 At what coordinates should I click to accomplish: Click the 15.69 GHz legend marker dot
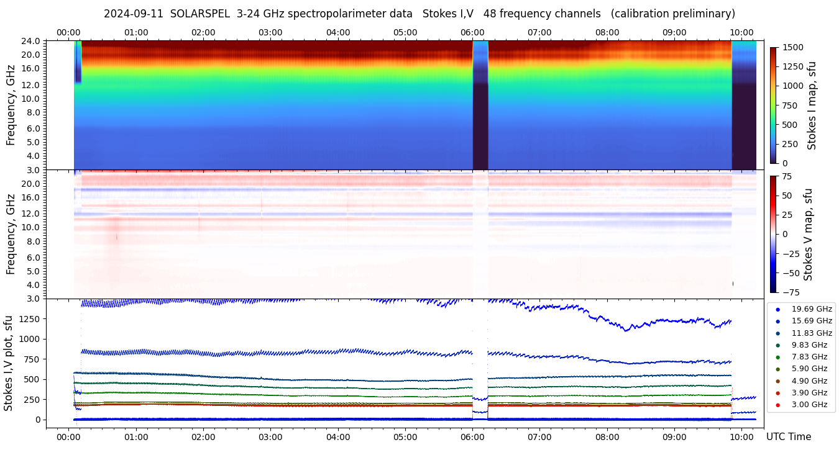(777, 321)
